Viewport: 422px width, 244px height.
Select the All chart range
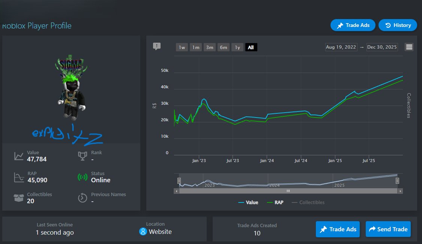(x=251, y=47)
